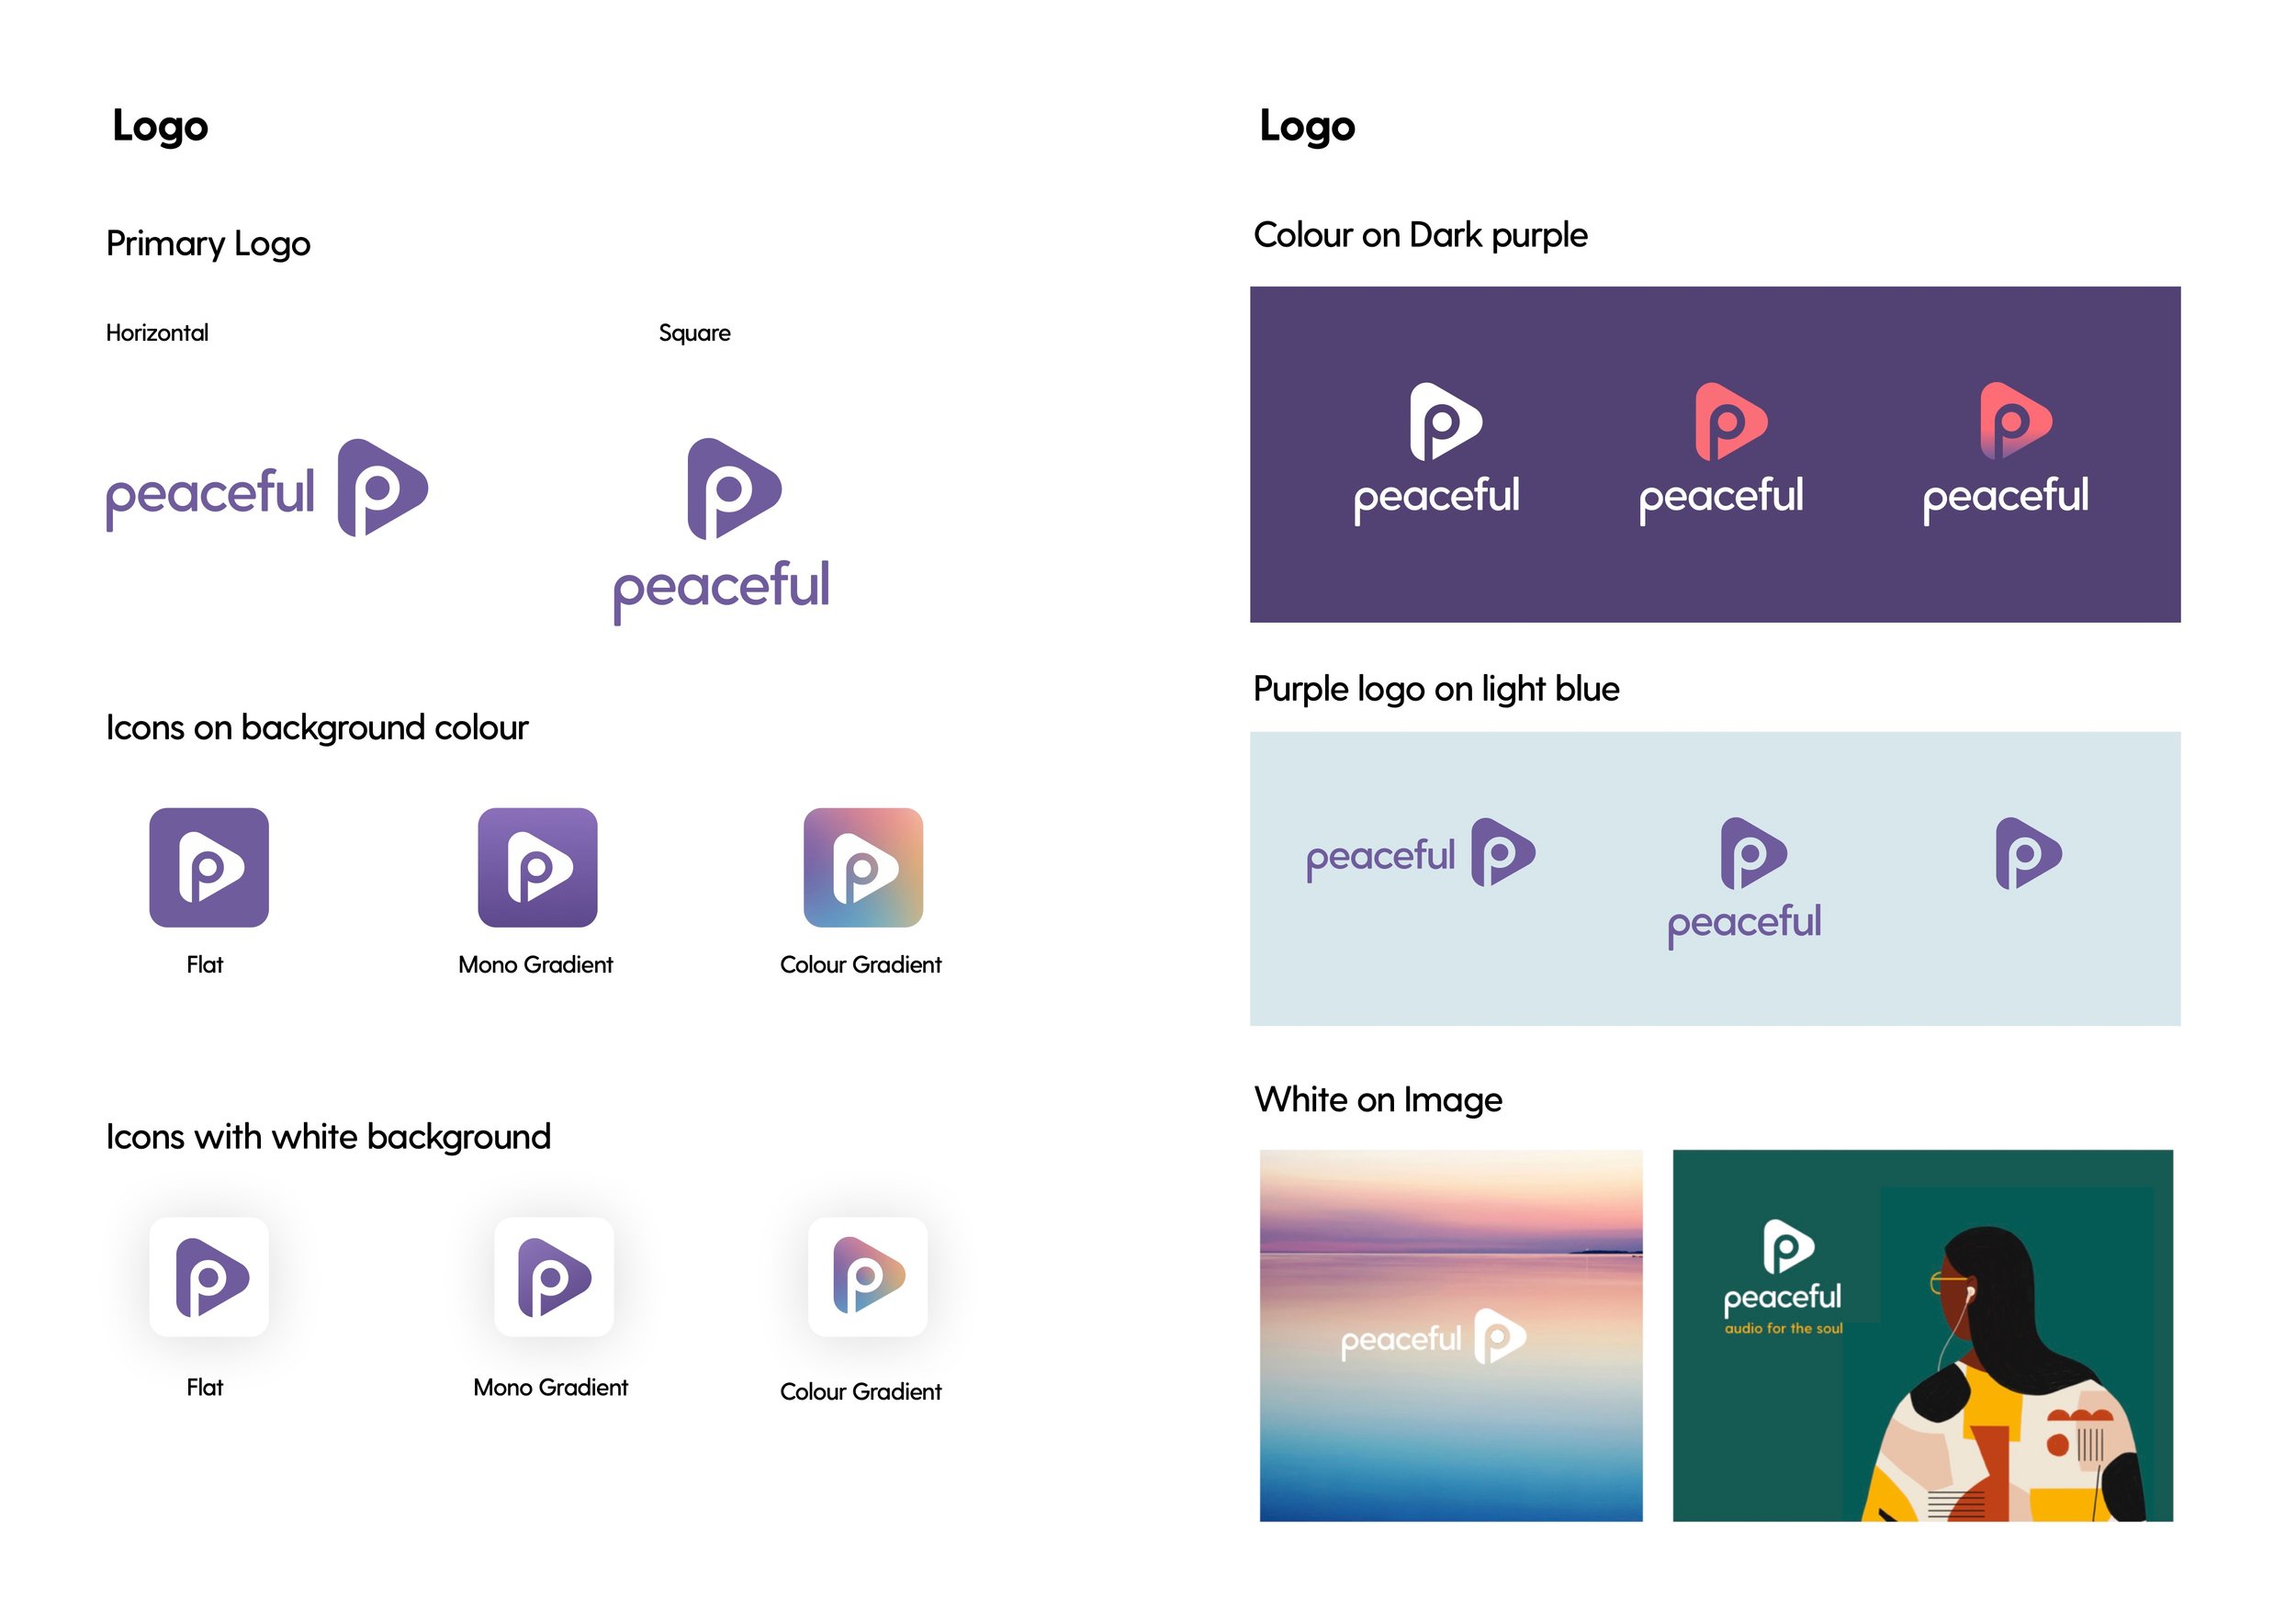
Task: Click the horizontal logo on light blue
Action: (1420, 853)
